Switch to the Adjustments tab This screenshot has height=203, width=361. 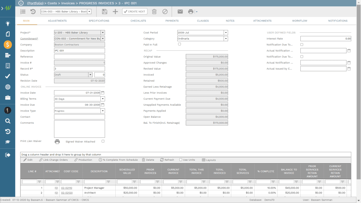57,21
